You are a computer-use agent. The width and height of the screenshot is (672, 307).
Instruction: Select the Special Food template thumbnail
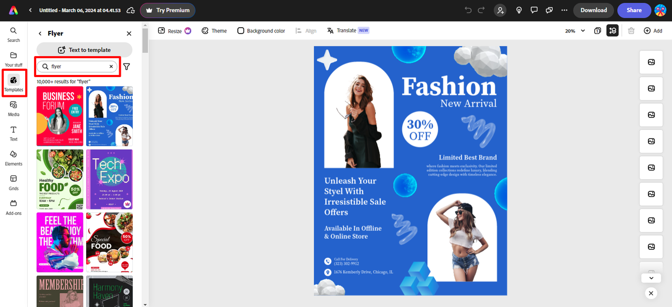point(109,242)
